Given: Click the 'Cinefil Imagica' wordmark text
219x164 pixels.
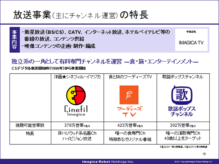Looking at the screenshot, I should click(x=76, y=111).
